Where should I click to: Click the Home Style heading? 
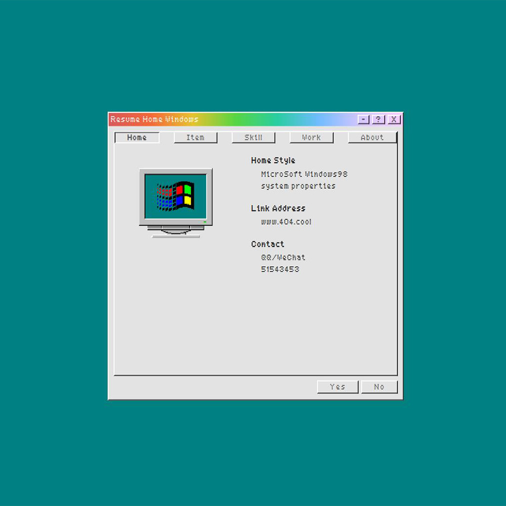273,160
